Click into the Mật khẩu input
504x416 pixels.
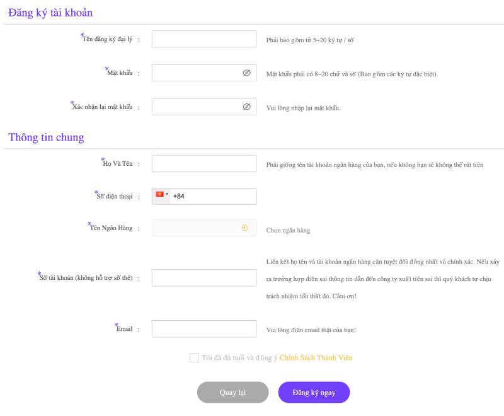coord(196,73)
